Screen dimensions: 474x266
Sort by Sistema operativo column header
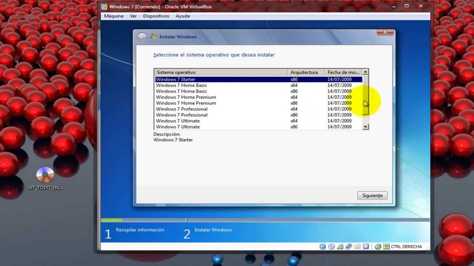(221, 72)
